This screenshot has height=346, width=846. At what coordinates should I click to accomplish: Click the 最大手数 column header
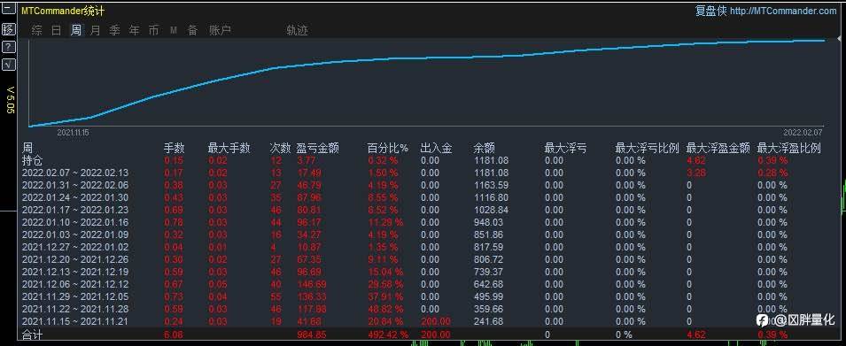pyautogui.click(x=229, y=148)
